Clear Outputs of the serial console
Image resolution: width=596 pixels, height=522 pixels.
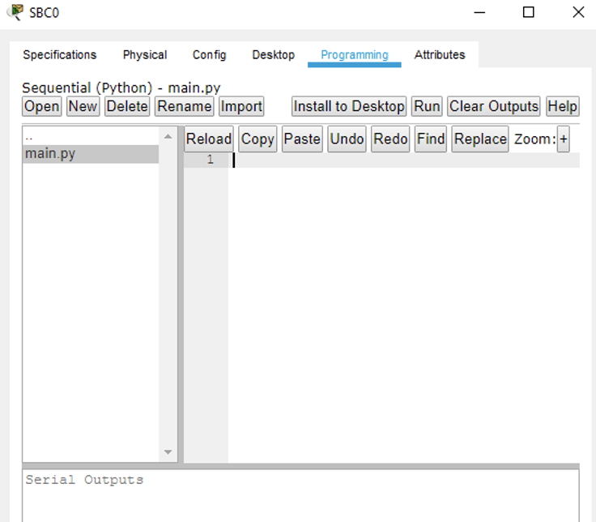(493, 106)
